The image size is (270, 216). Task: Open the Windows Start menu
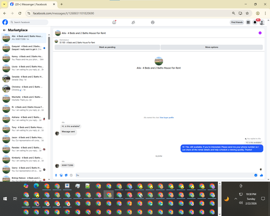[x=5, y=199]
